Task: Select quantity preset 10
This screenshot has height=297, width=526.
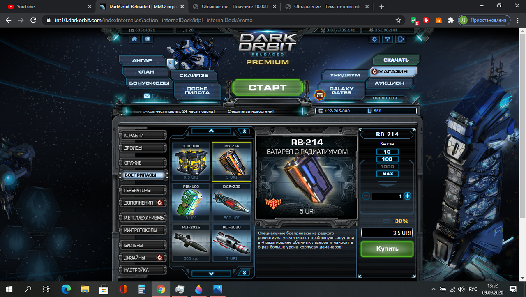Action: 388,152
